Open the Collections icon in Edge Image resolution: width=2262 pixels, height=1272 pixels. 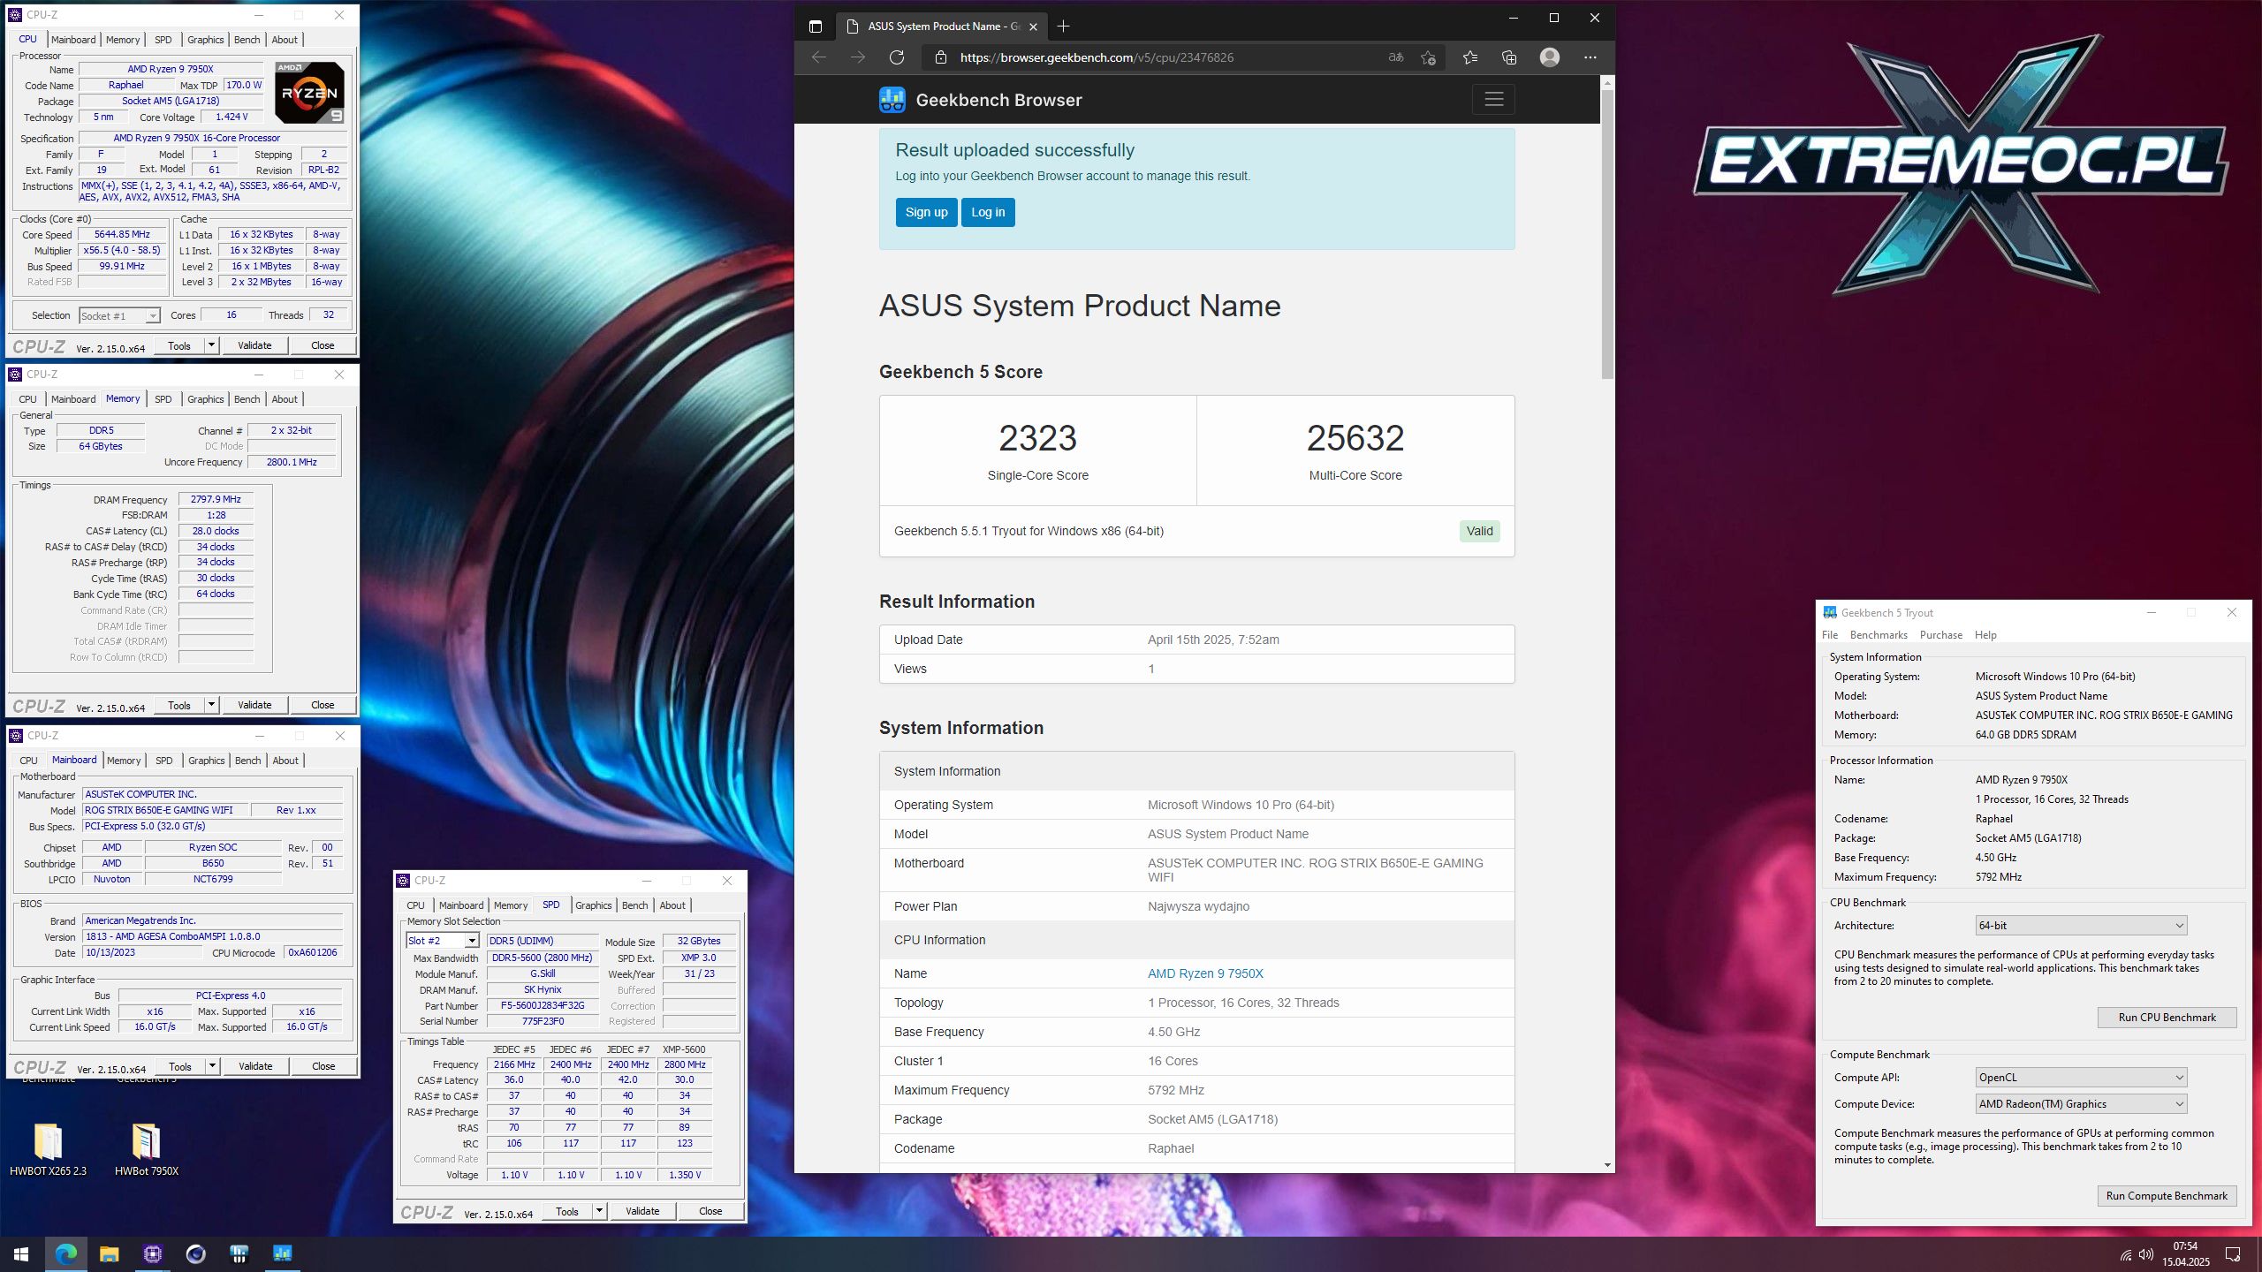[1509, 57]
